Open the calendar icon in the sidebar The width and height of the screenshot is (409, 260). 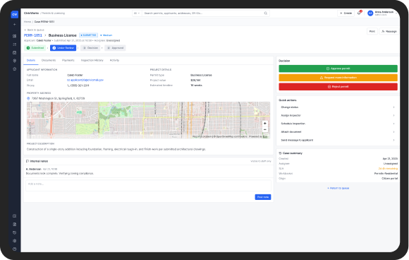pyautogui.click(x=15, y=52)
